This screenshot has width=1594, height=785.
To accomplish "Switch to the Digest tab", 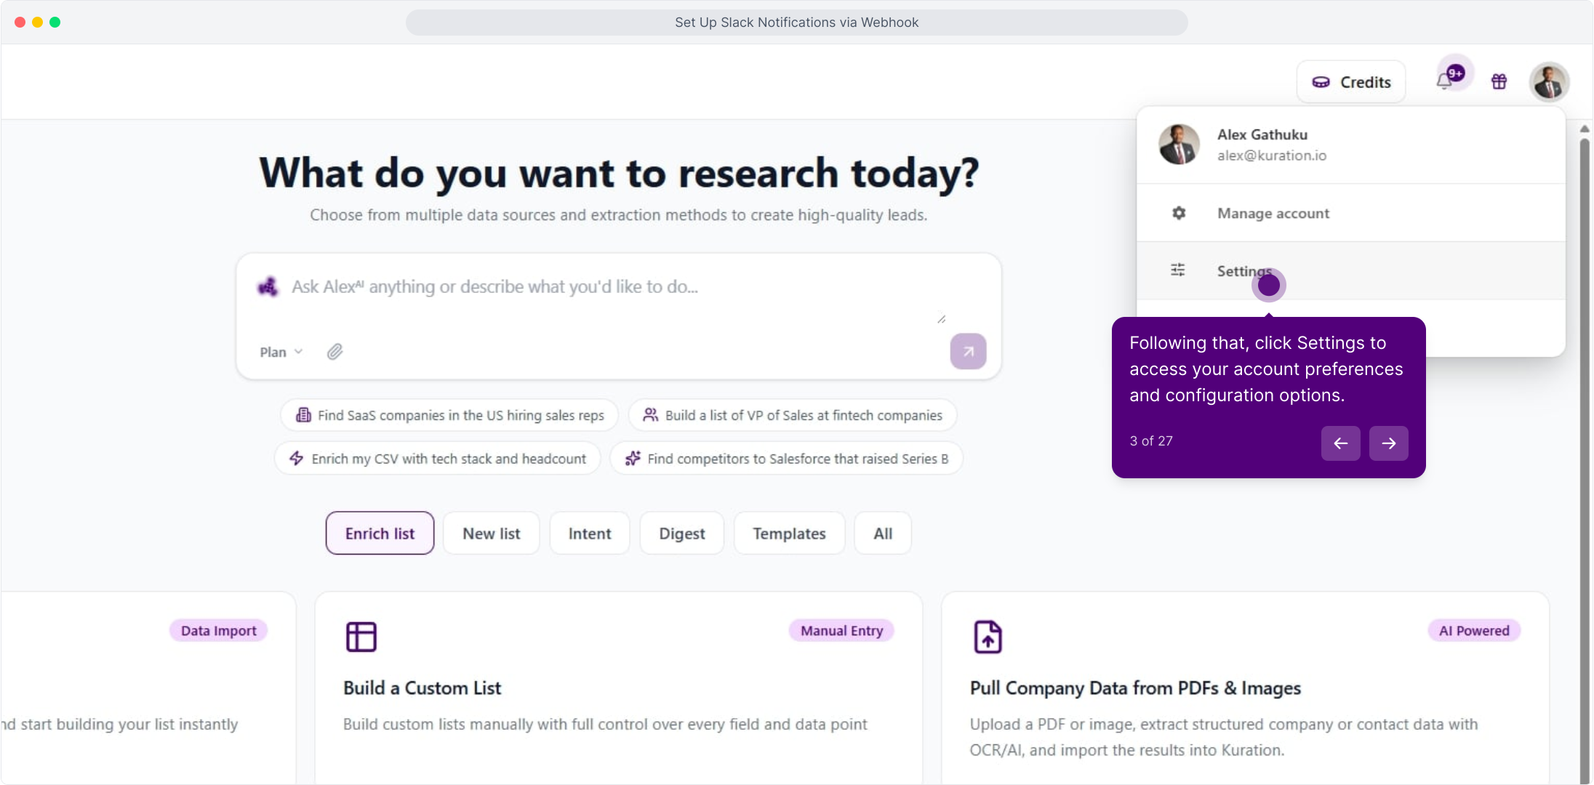I will click(x=682, y=534).
